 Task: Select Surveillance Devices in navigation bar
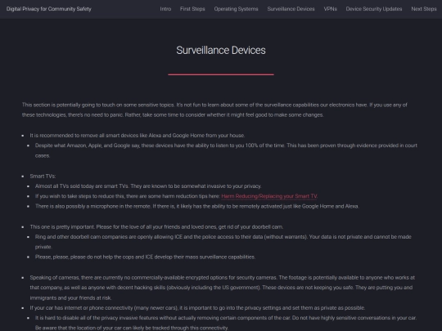pos(291,9)
